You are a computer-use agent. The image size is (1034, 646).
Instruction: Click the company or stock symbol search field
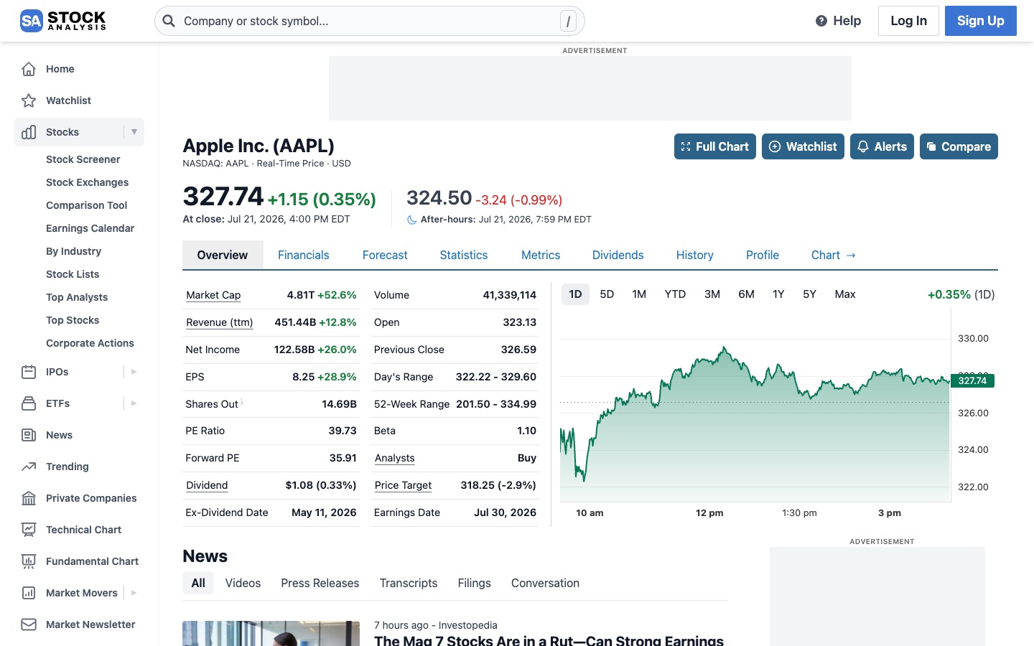coord(370,21)
